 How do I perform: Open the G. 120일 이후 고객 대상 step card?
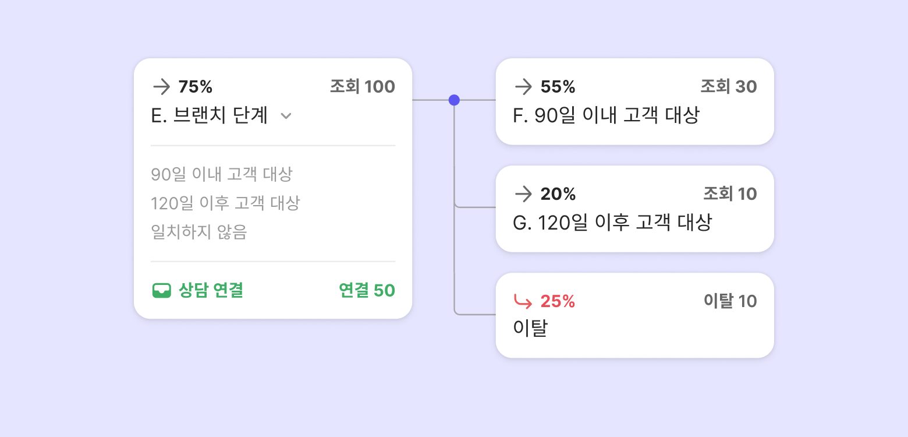click(x=612, y=222)
